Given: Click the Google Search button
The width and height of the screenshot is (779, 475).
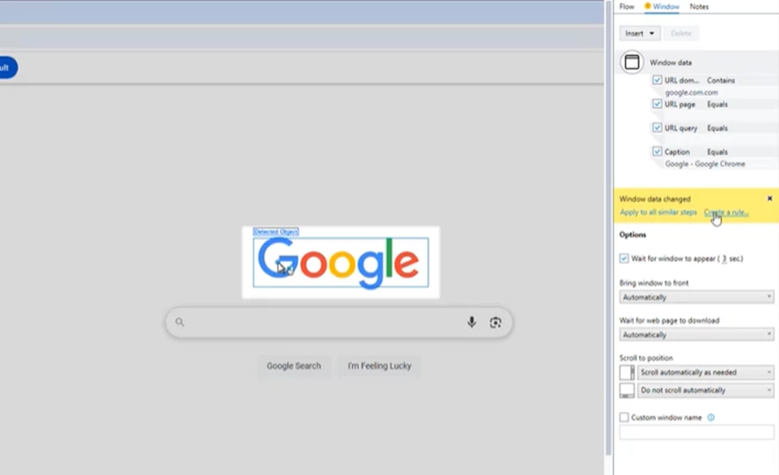Looking at the screenshot, I should point(294,366).
